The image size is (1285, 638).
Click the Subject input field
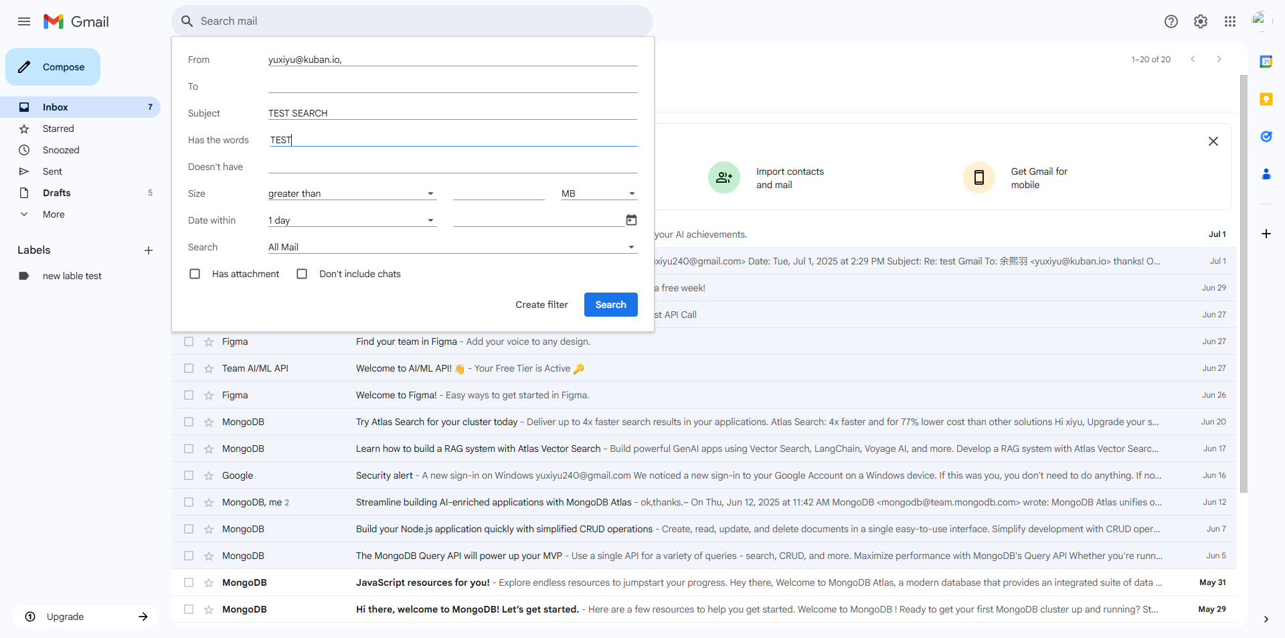tap(452, 113)
